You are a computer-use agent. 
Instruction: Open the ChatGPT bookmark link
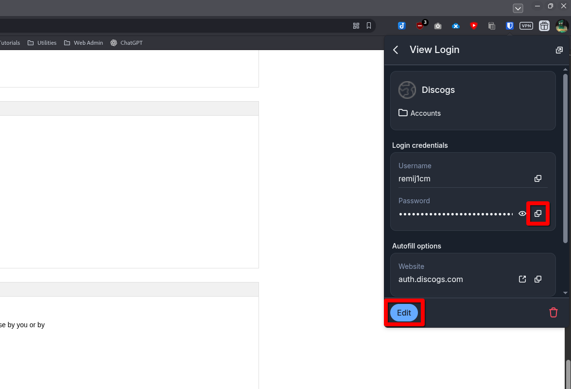click(126, 43)
